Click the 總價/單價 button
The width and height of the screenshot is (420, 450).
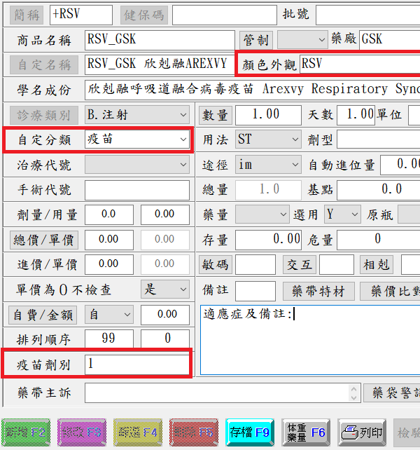coord(43,239)
